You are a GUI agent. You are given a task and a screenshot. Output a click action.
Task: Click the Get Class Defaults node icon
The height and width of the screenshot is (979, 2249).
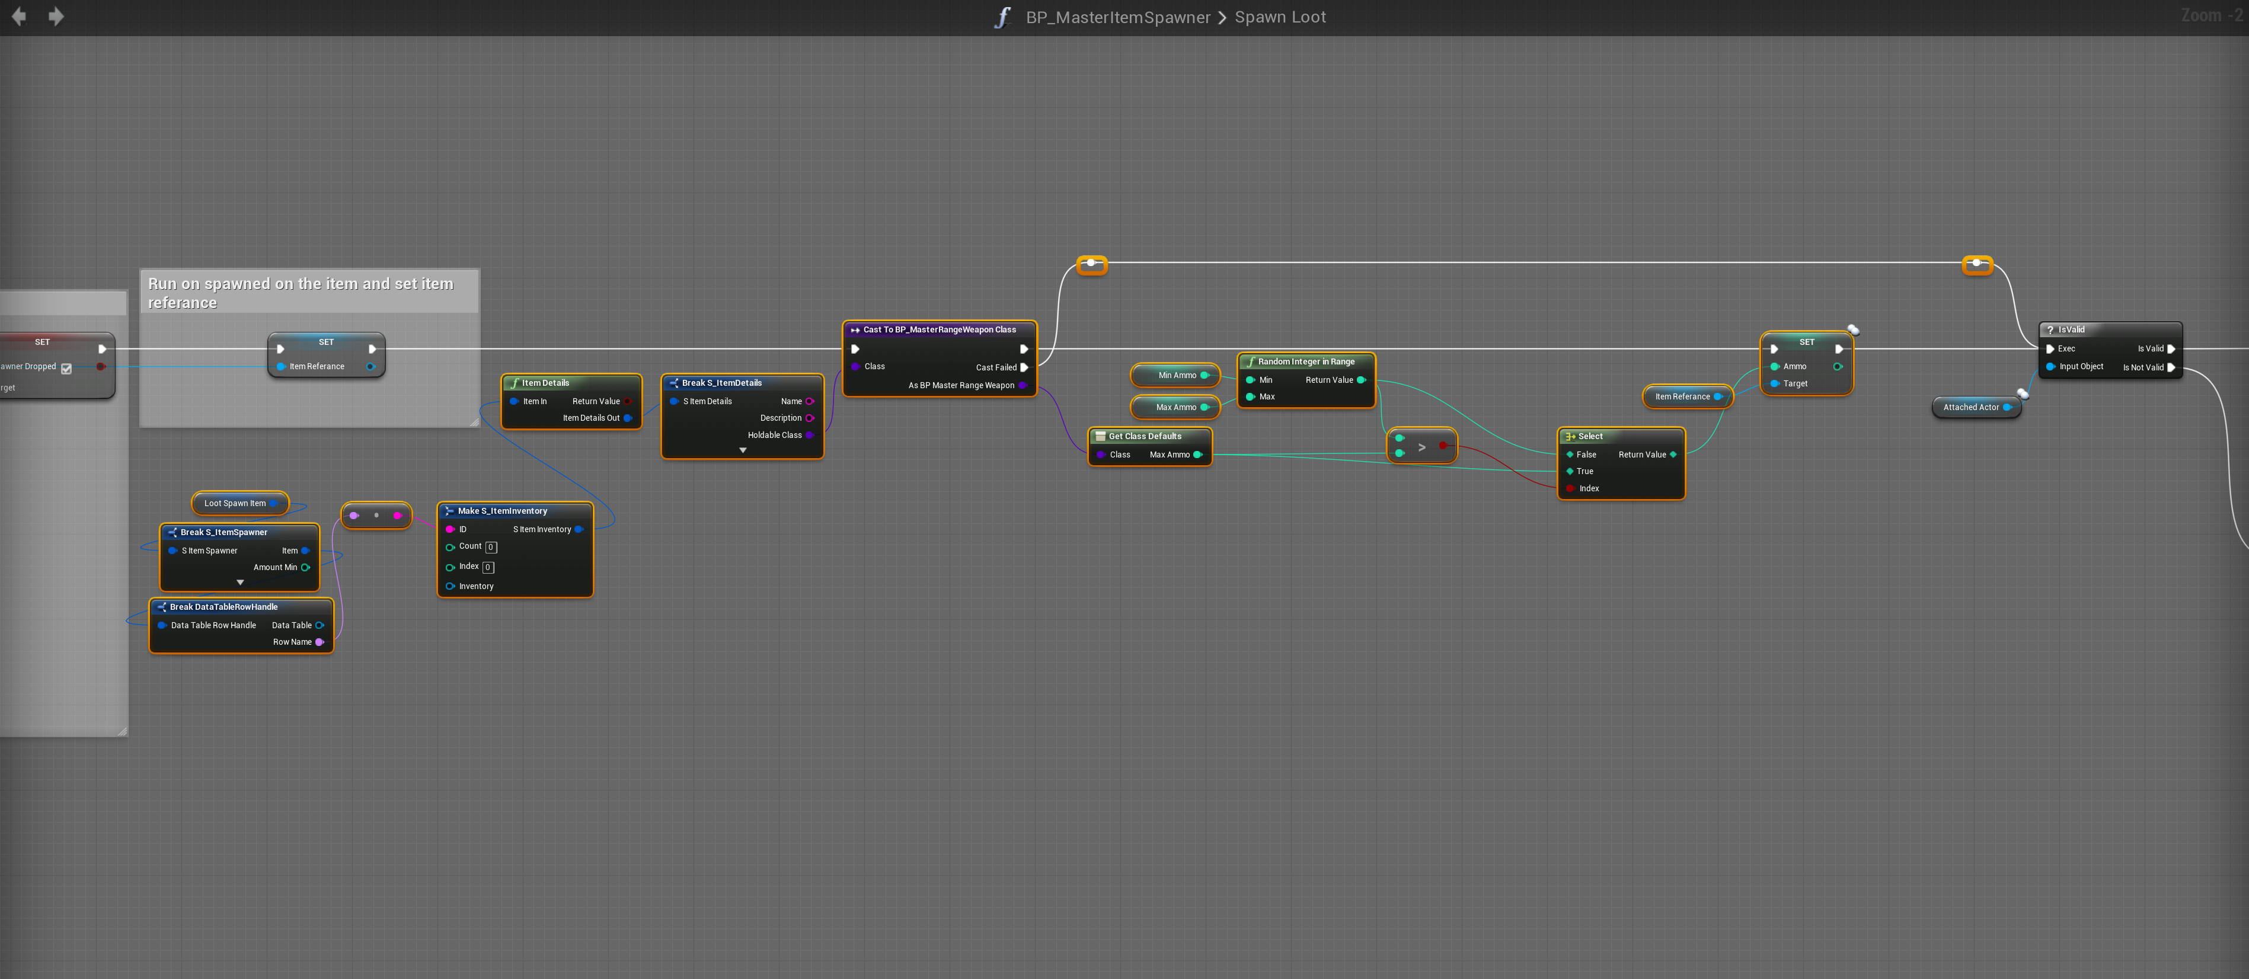[x=1100, y=436]
